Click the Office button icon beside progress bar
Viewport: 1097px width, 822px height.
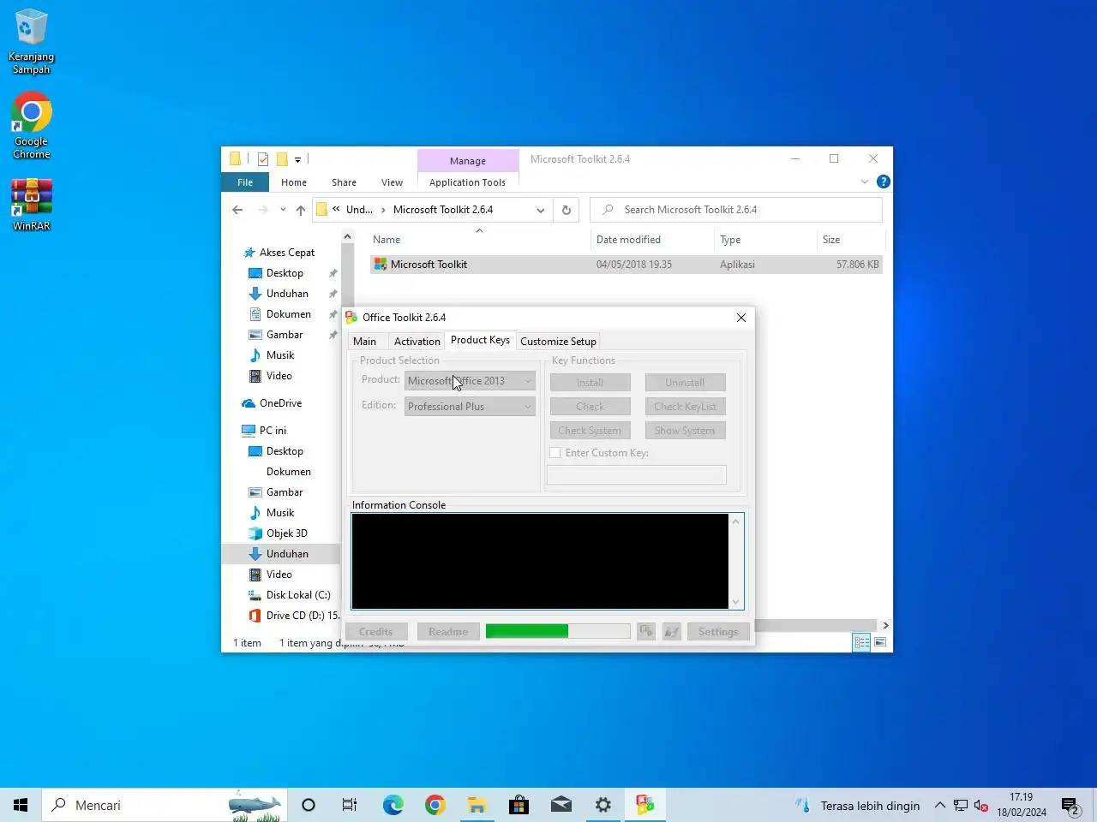pyautogui.click(x=646, y=632)
